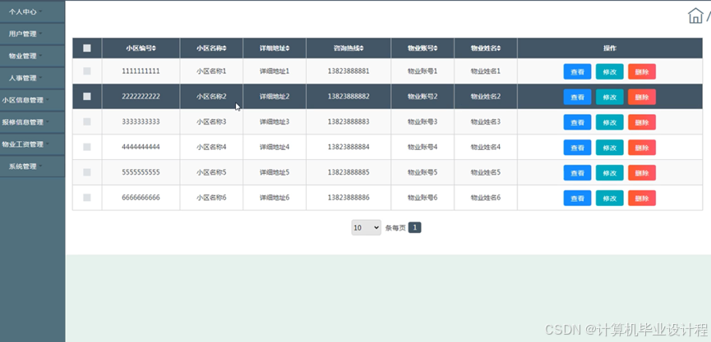Expand 人事管理 sidebar menu

32,78
